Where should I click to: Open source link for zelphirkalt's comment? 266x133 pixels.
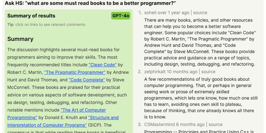point(208,72)
